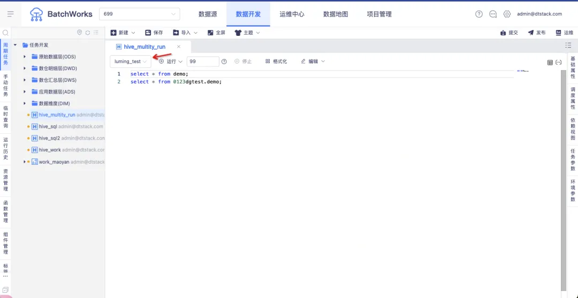Screen dimensions: 578x298
Task: Open the 运行 run dropdown
Action: pos(171,62)
